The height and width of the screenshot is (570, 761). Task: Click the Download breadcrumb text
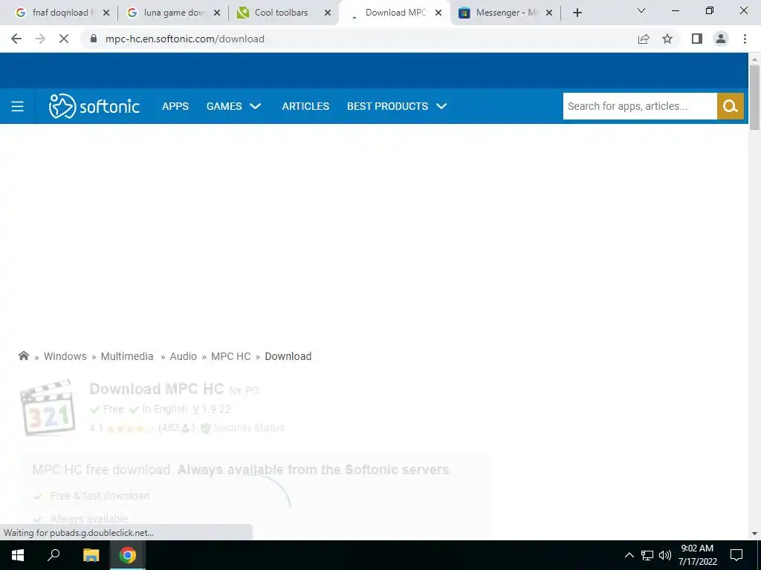tap(288, 356)
